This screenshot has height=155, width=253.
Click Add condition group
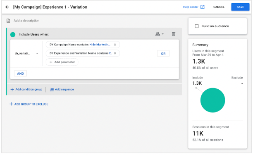point(26,89)
